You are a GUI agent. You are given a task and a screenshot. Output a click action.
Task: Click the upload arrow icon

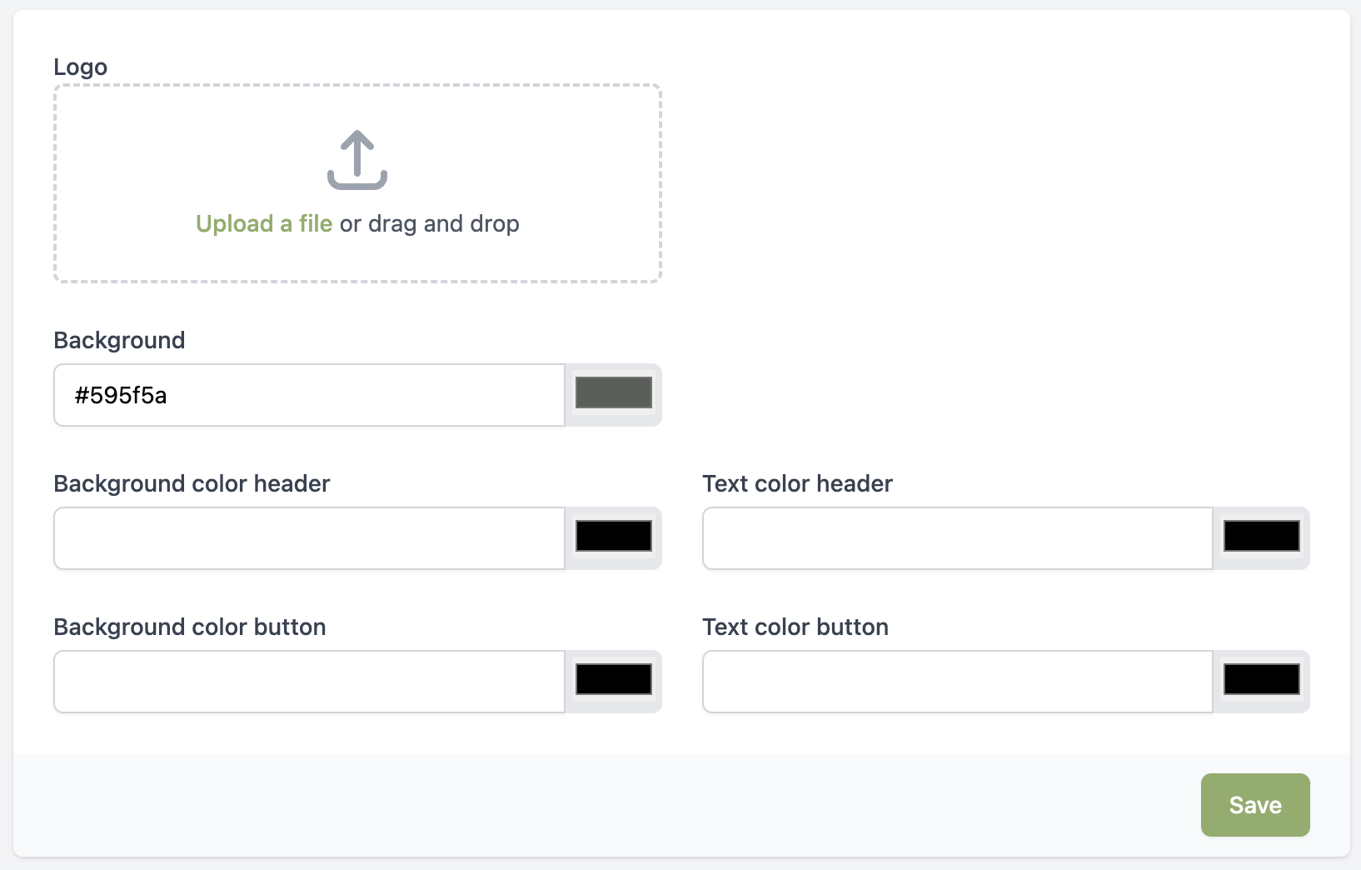[357, 160]
